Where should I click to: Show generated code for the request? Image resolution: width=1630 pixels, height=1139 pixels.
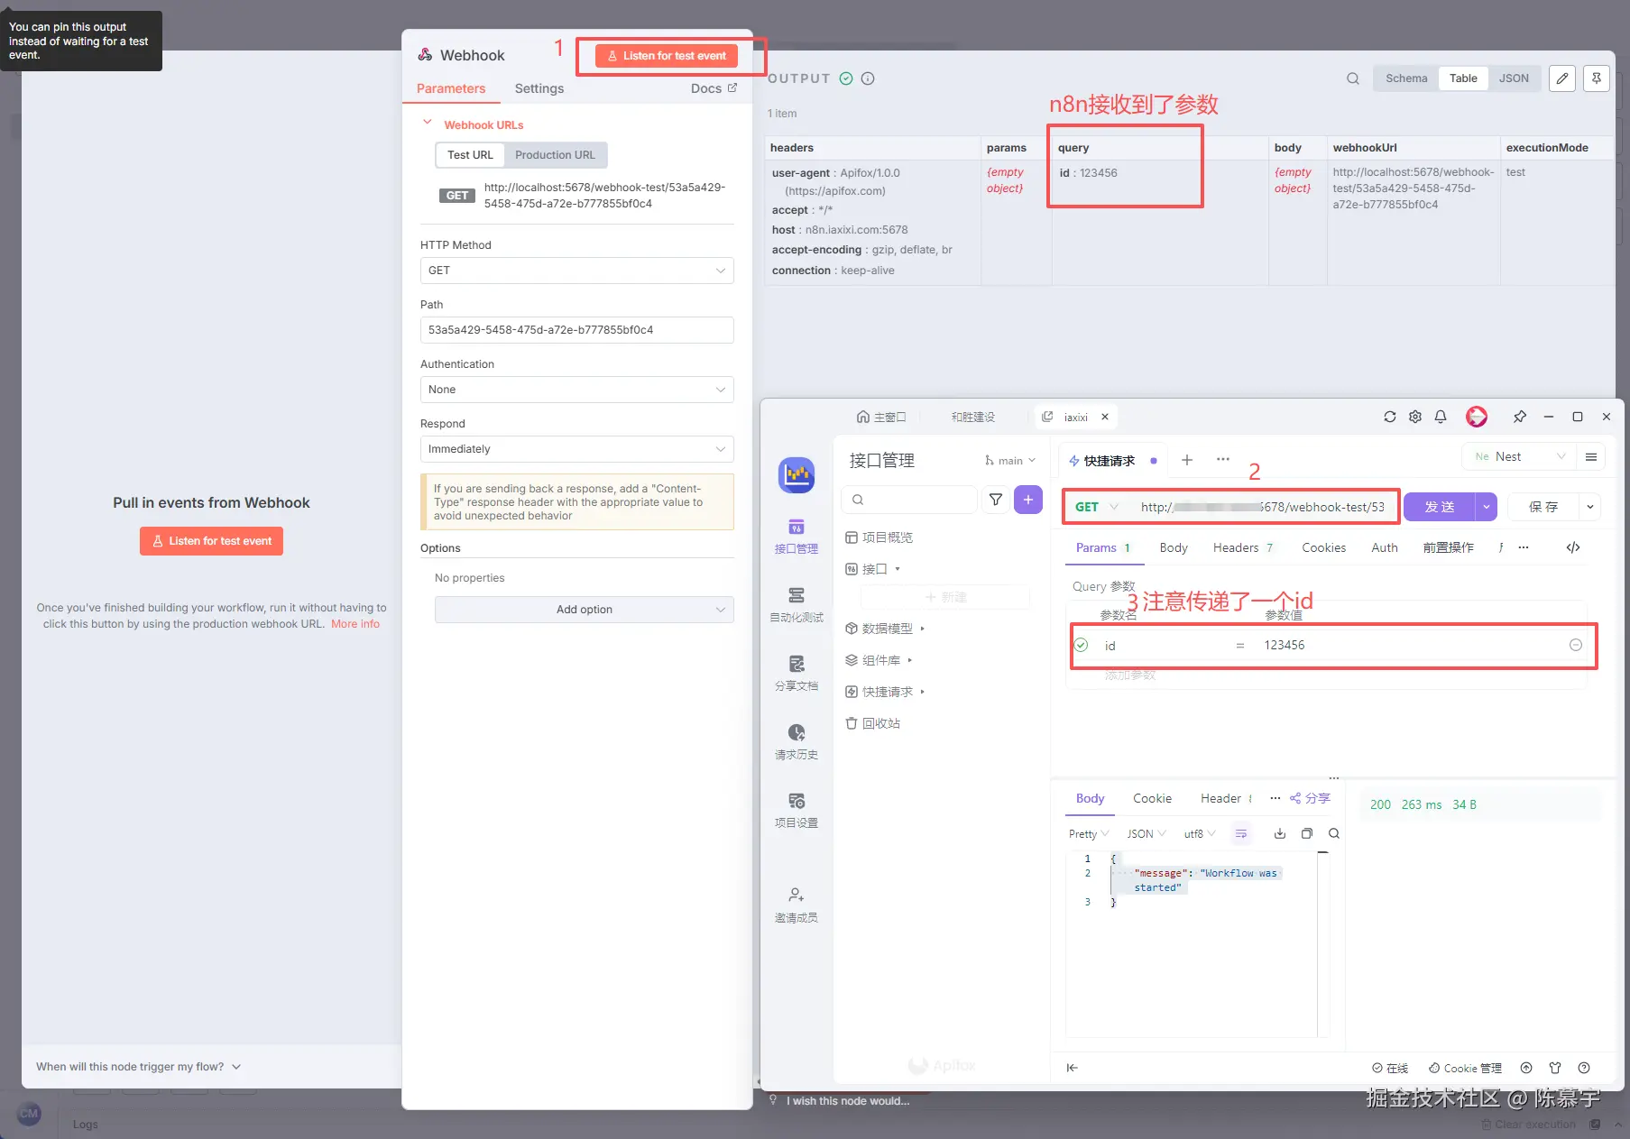tap(1573, 547)
